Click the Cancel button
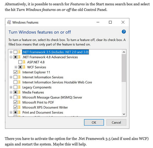This screenshot has width=153, height=148. coord(116,123)
